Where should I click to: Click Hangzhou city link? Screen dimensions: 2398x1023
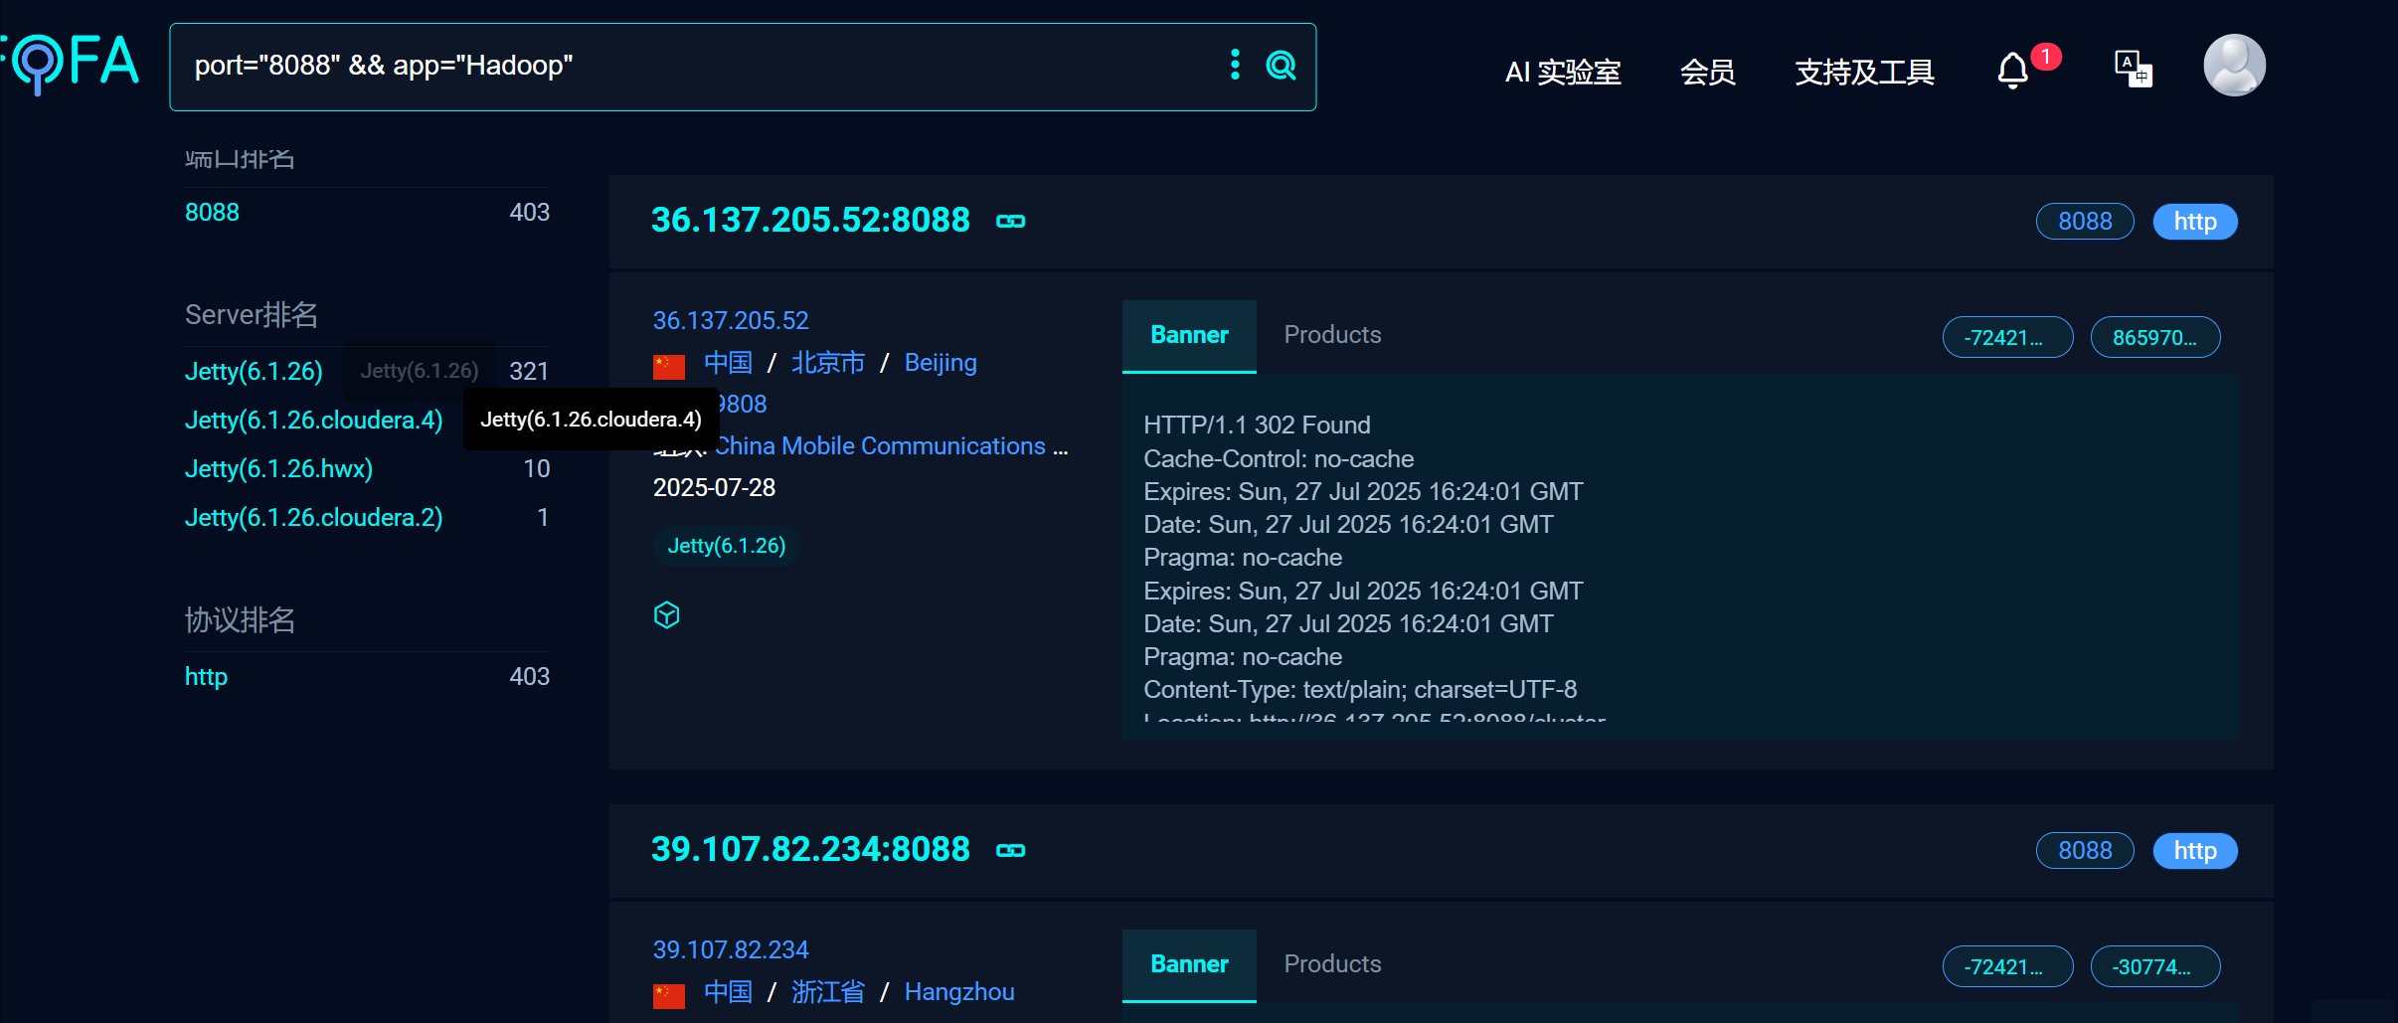(x=959, y=992)
